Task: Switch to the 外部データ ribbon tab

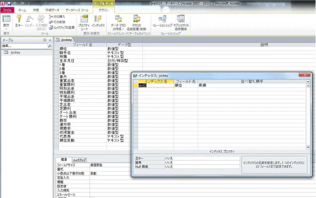Action: (x=52, y=10)
